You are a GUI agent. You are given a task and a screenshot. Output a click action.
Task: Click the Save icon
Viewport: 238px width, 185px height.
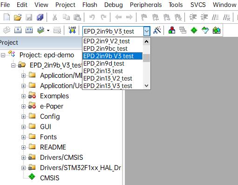coord(29,17)
